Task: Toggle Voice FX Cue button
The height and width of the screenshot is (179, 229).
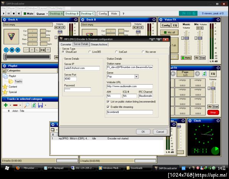Action: tap(203, 58)
